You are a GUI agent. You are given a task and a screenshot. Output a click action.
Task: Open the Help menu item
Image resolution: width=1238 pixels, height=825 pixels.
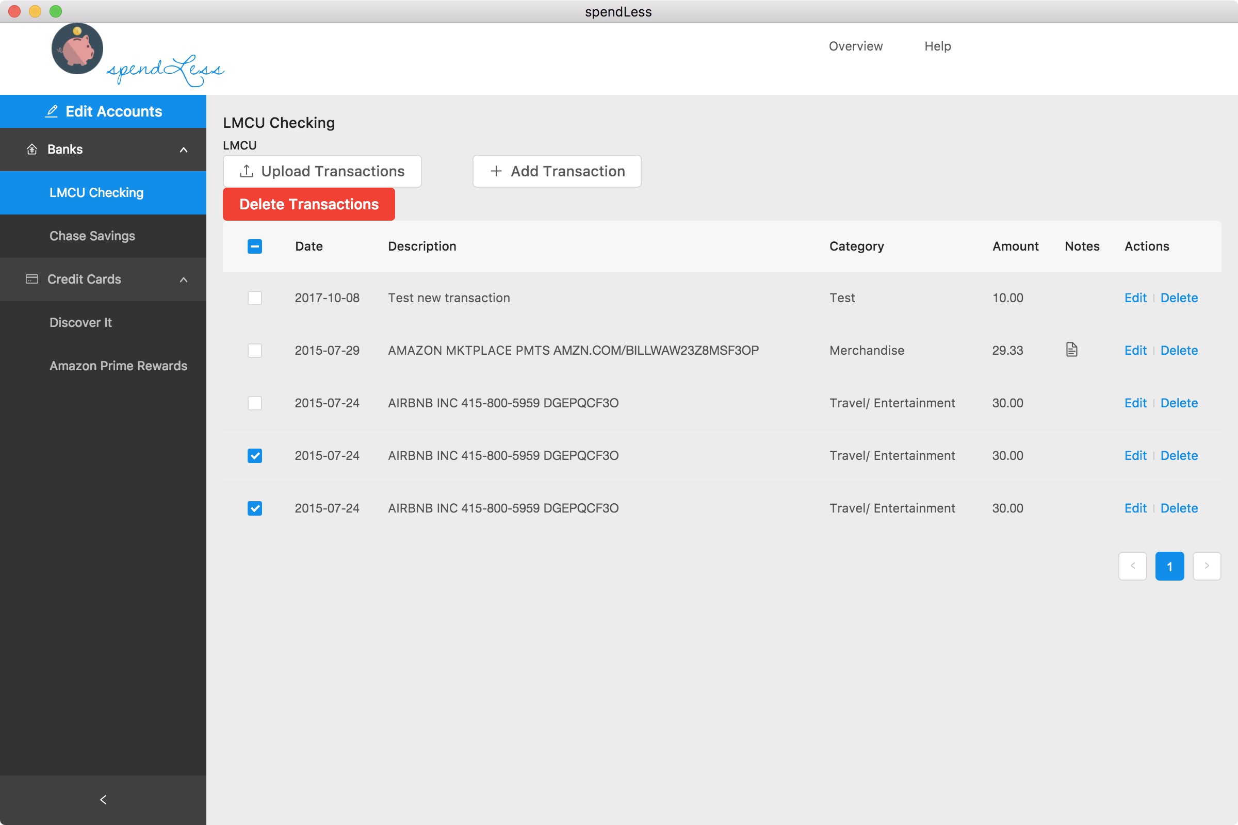point(937,46)
